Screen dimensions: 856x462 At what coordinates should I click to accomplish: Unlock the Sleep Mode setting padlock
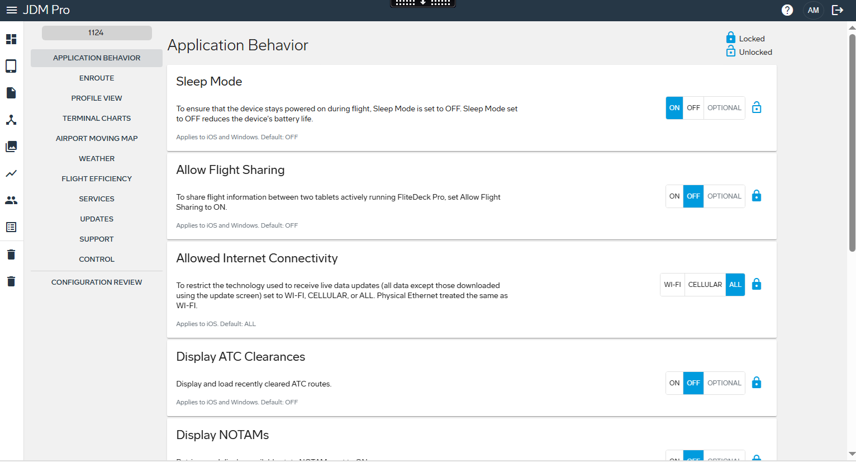point(757,107)
